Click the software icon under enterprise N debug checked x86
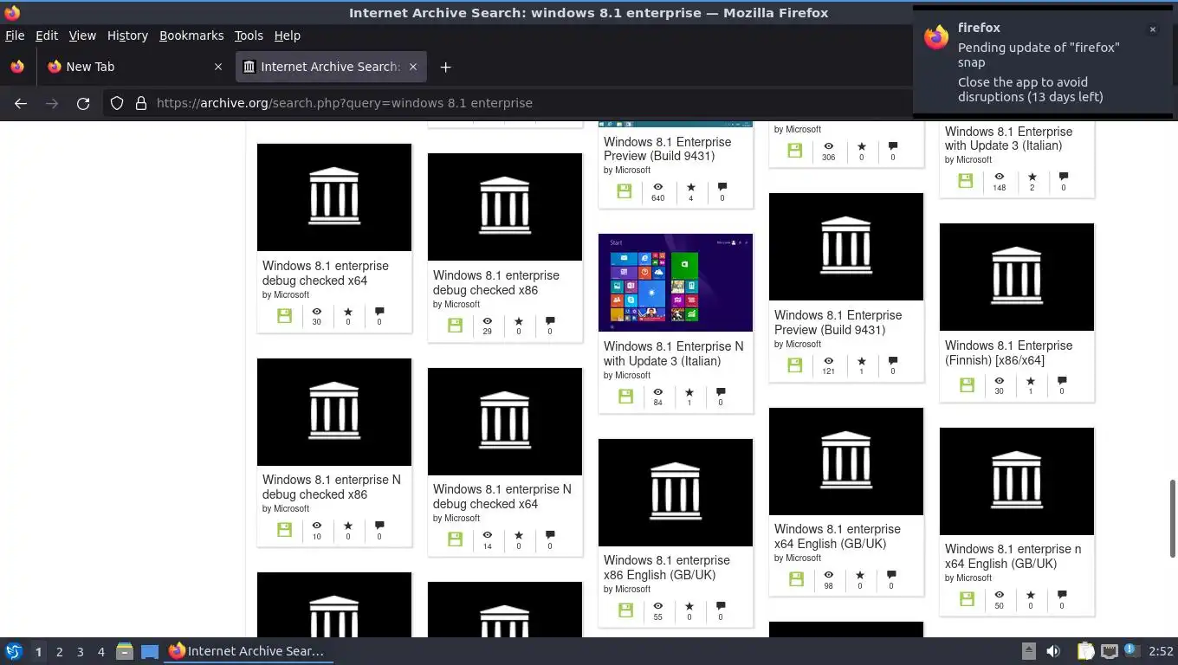This screenshot has height=665, width=1178. 284,530
